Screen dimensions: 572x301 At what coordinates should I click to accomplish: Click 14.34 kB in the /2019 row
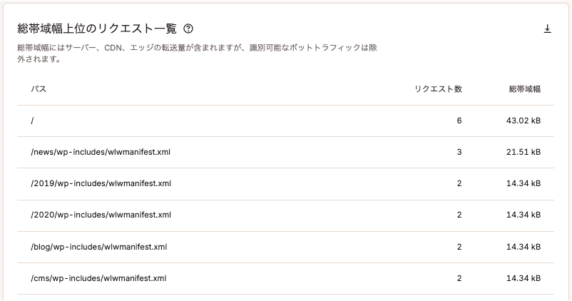523,183
